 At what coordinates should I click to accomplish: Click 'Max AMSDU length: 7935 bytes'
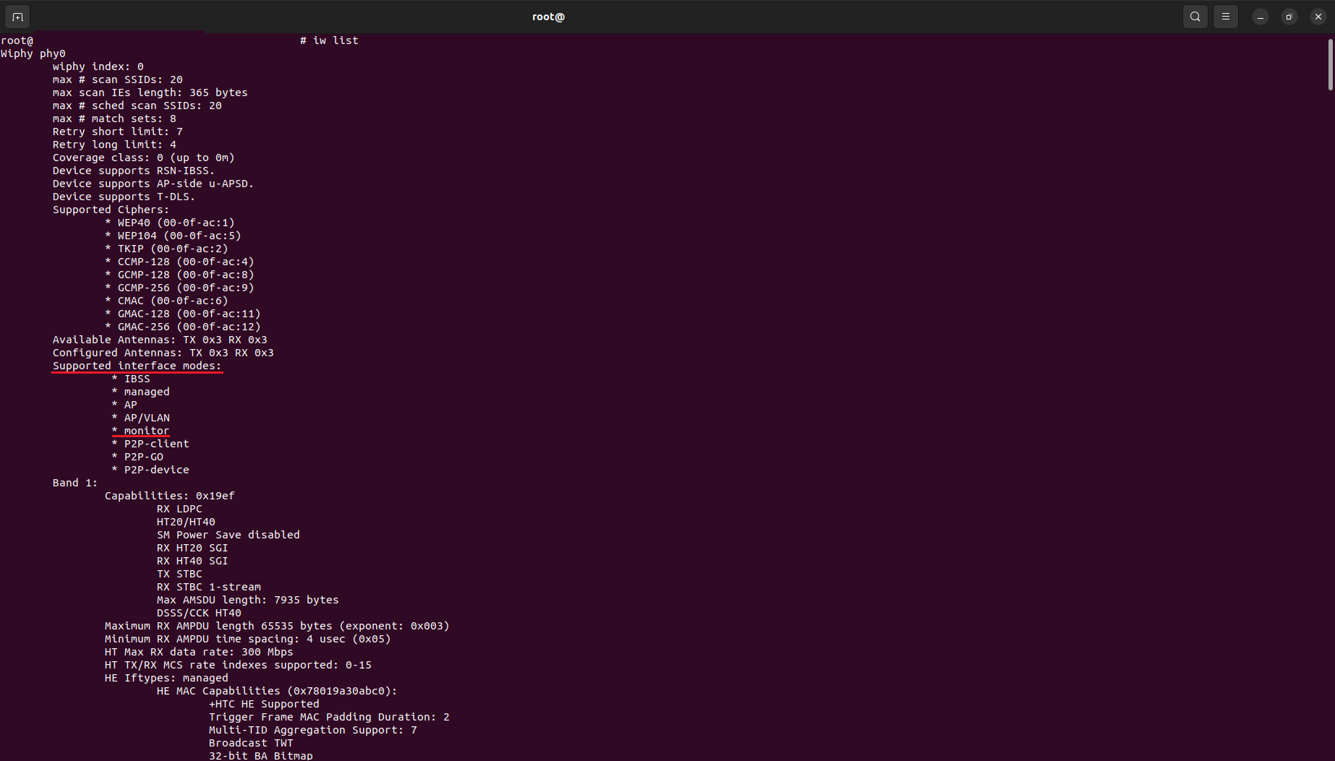click(x=248, y=600)
